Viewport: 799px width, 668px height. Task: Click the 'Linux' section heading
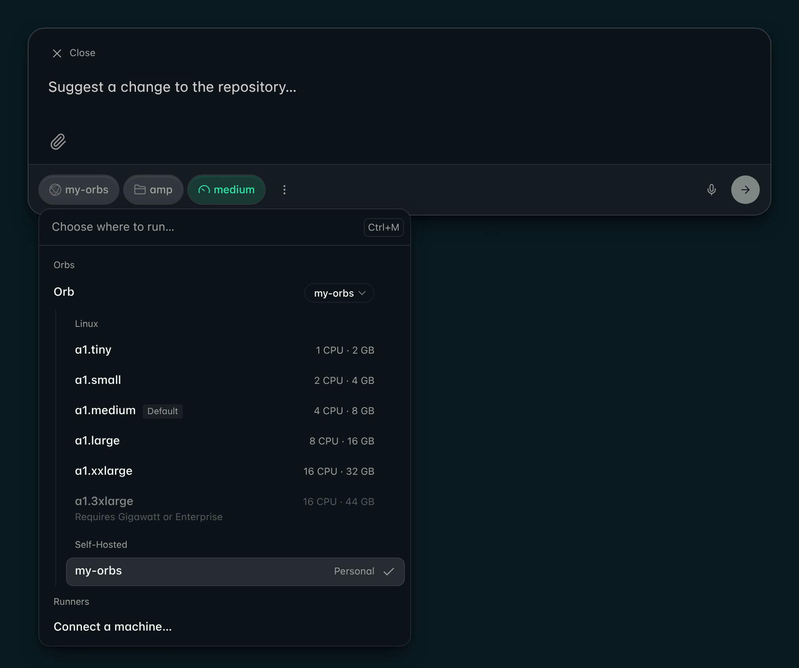click(86, 324)
